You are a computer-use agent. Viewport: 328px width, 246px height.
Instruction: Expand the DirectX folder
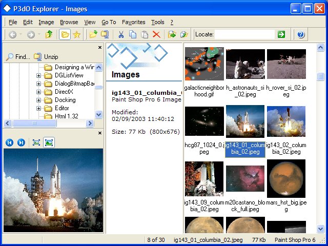click(x=38, y=92)
